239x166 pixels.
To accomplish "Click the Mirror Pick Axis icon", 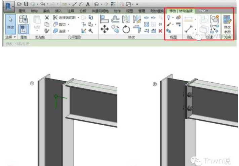I will click(x=126, y=19).
